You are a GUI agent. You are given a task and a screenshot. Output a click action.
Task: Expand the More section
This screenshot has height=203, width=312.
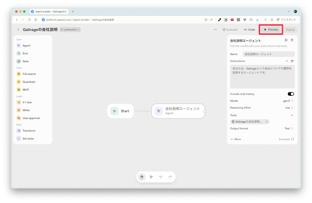point(236,139)
